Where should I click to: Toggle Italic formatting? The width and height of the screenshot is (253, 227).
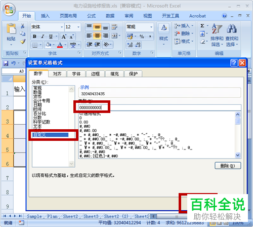pyautogui.click(x=43, y=36)
